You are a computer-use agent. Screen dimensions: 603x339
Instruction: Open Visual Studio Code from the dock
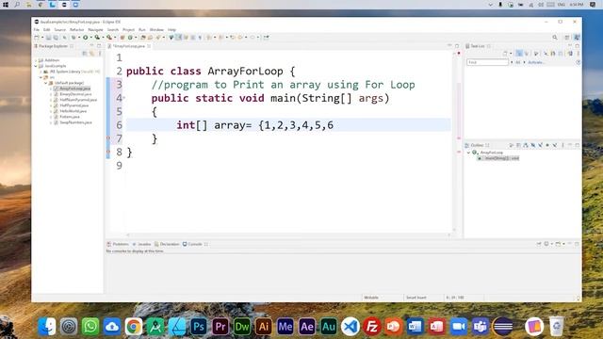(x=350, y=327)
